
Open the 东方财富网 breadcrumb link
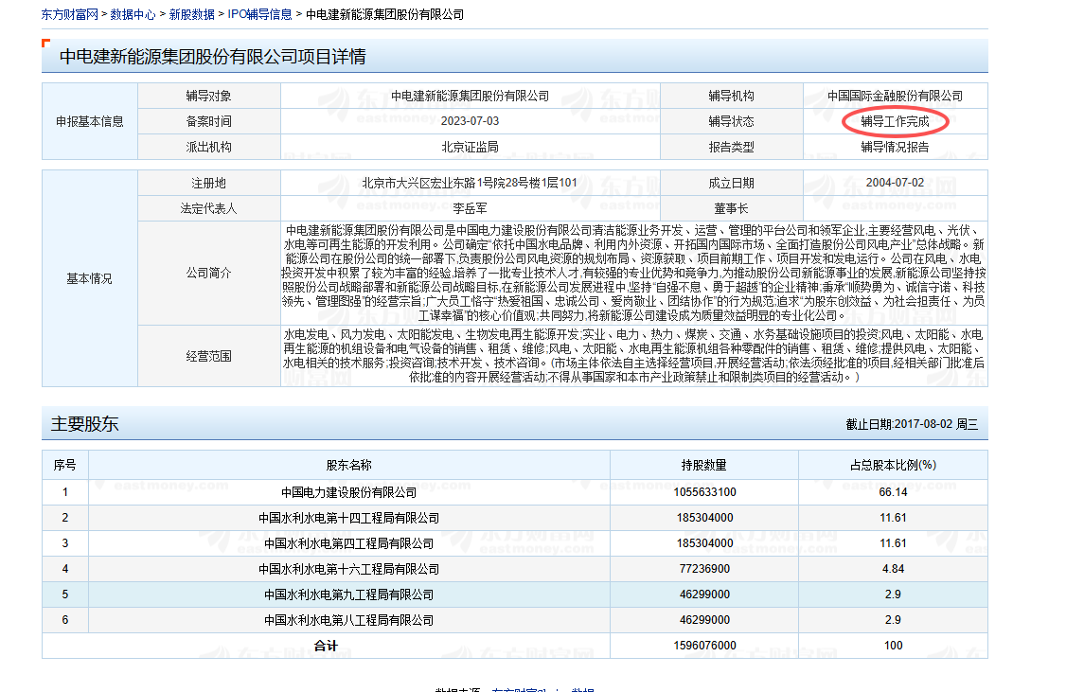(x=70, y=14)
